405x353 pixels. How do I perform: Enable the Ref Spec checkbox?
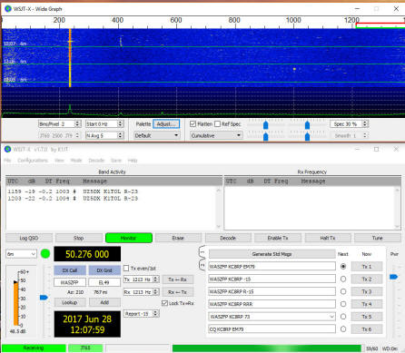click(217, 124)
